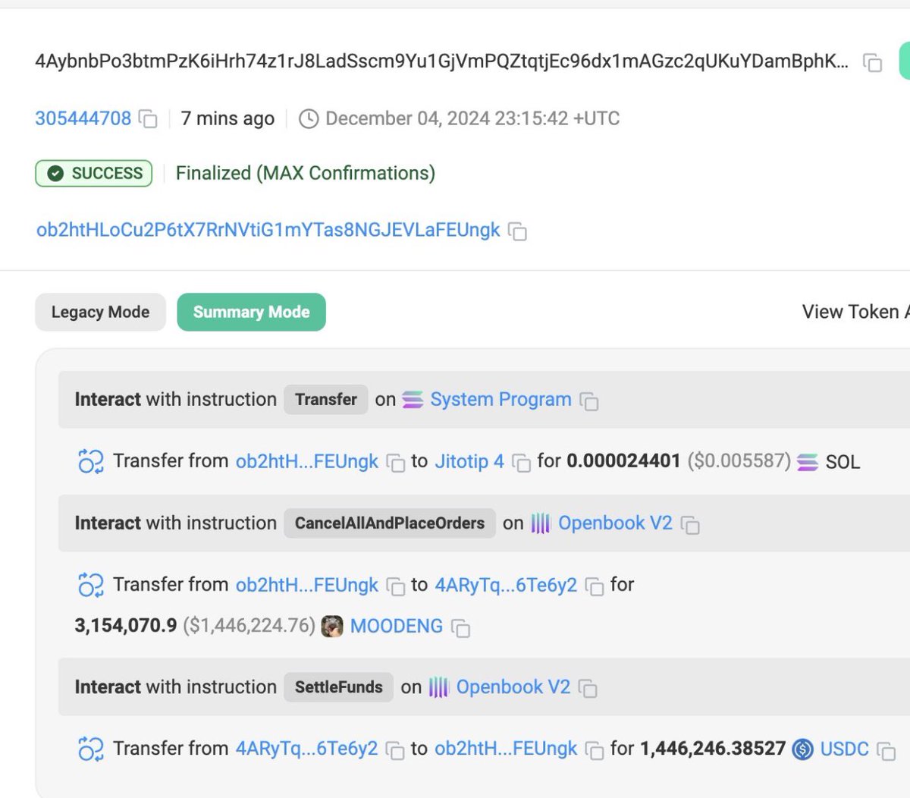The width and height of the screenshot is (910, 798).
Task: Click the amount 0.000024401
Action: pos(623,461)
